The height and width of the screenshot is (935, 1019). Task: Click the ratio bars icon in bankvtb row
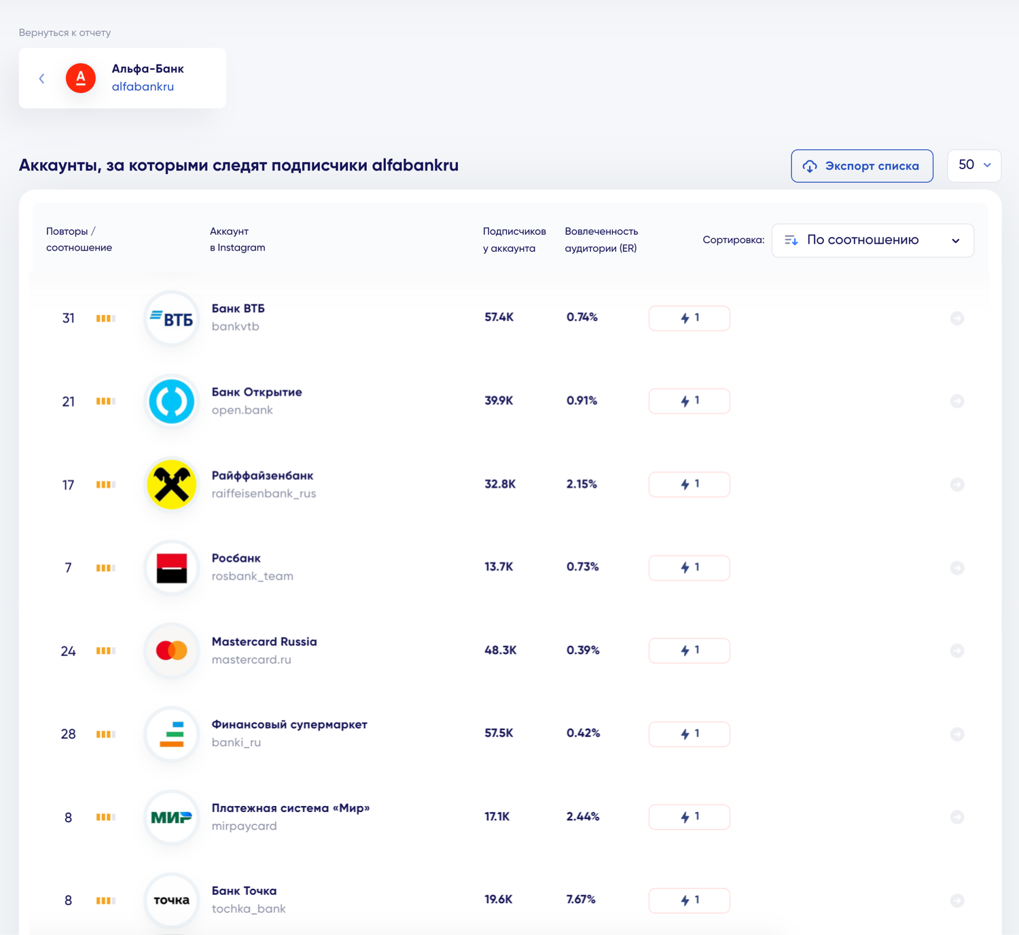click(x=106, y=318)
